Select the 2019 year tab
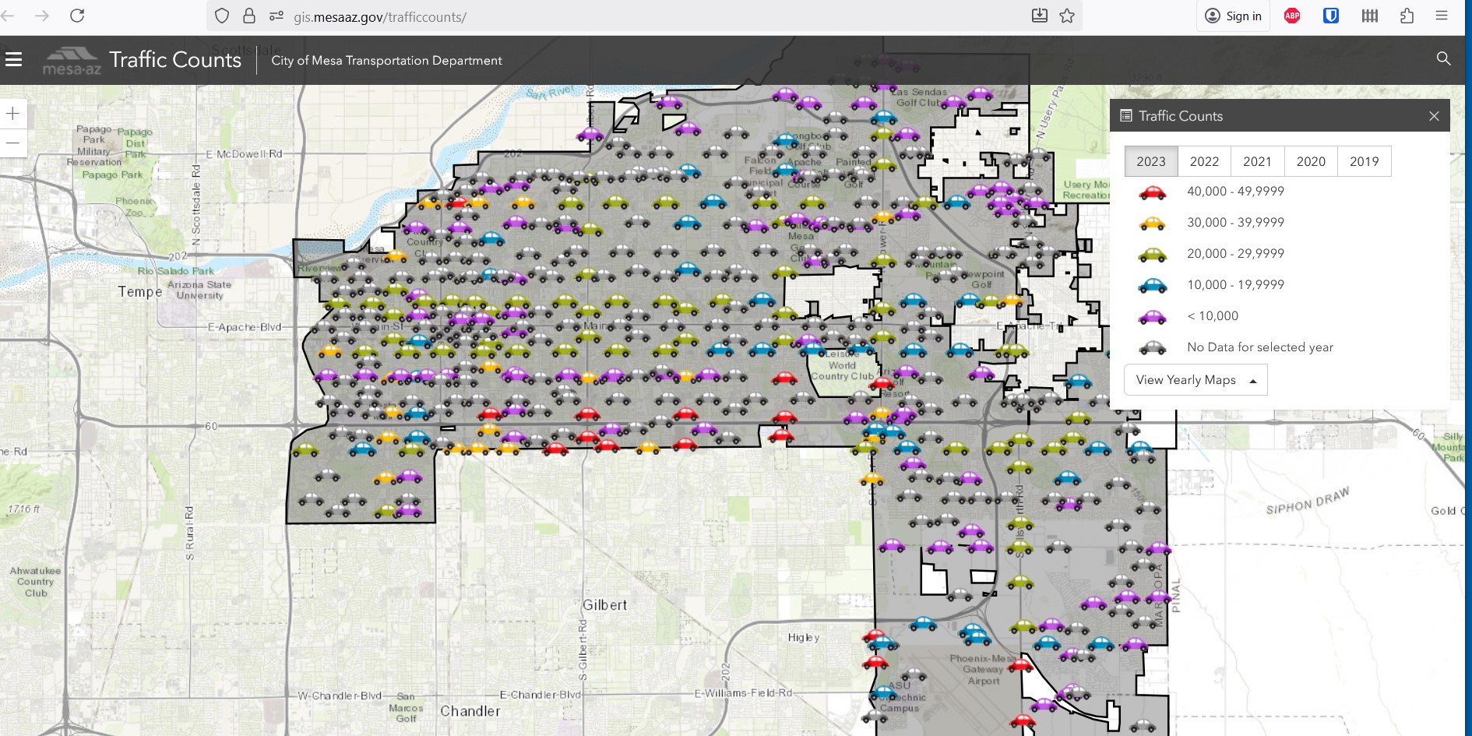This screenshot has height=736, width=1472. [x=1364, y=161]
